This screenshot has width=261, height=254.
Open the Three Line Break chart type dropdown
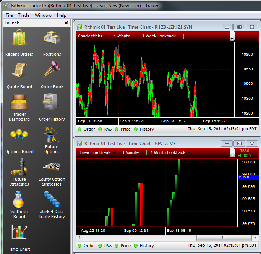97,152
